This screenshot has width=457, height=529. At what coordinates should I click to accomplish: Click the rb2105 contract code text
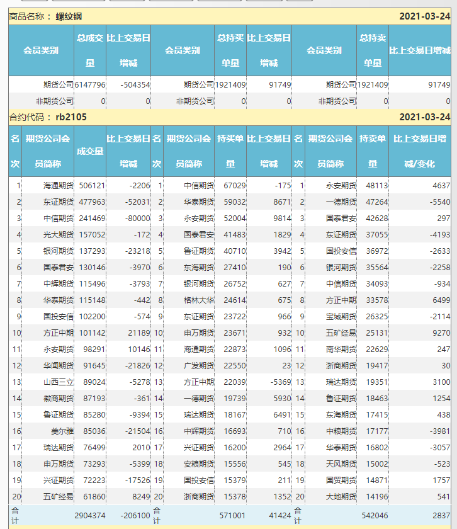tap(71, 117)
